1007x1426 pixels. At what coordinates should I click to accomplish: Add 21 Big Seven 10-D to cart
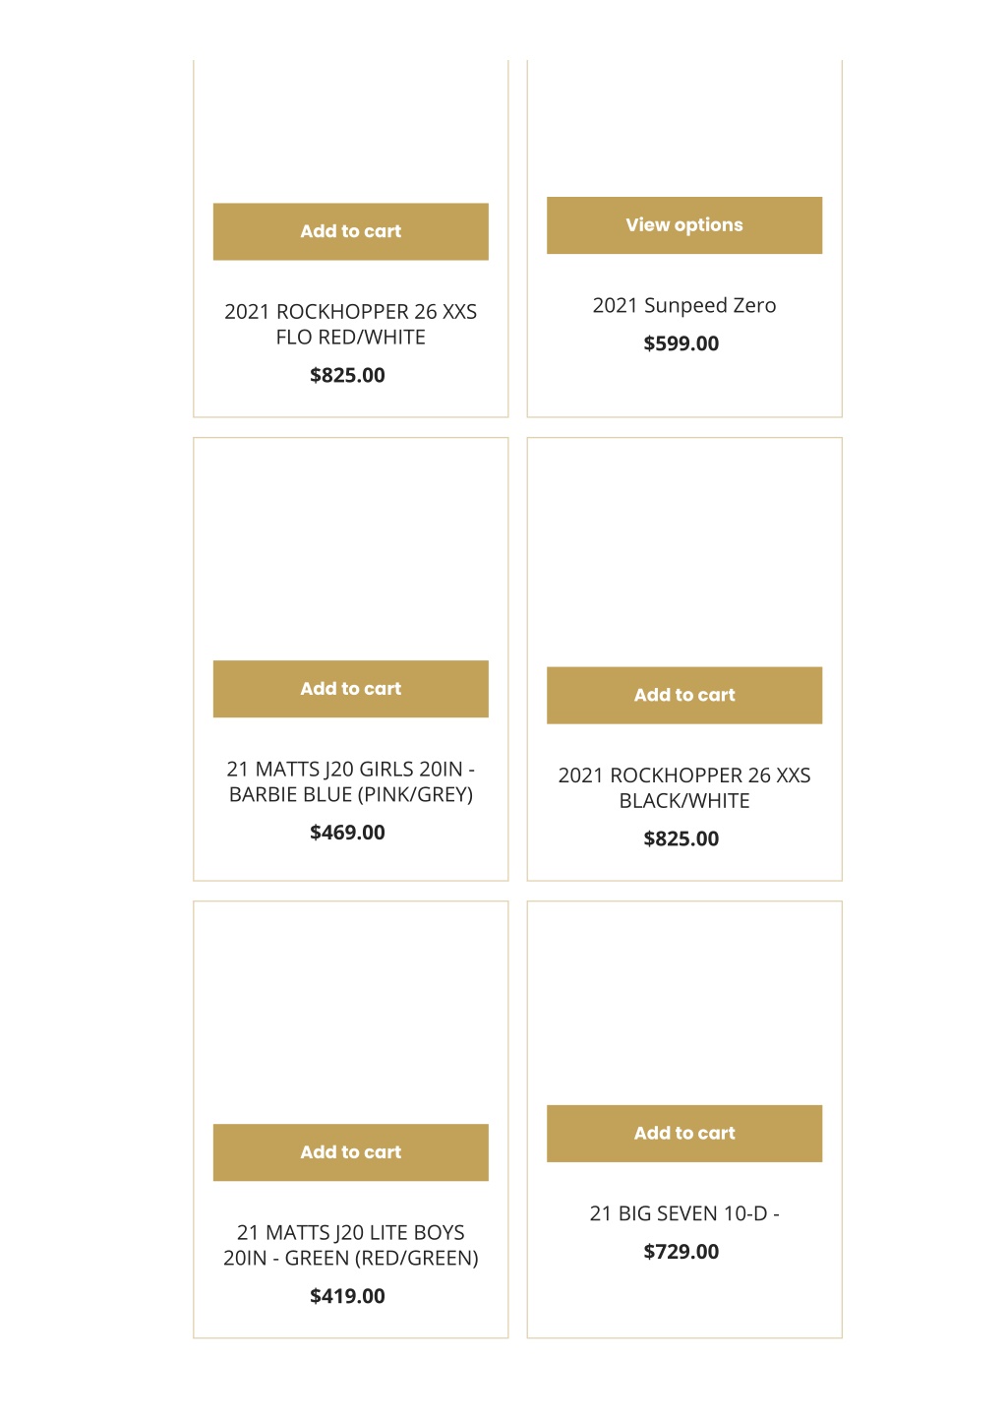(684, 1134)
